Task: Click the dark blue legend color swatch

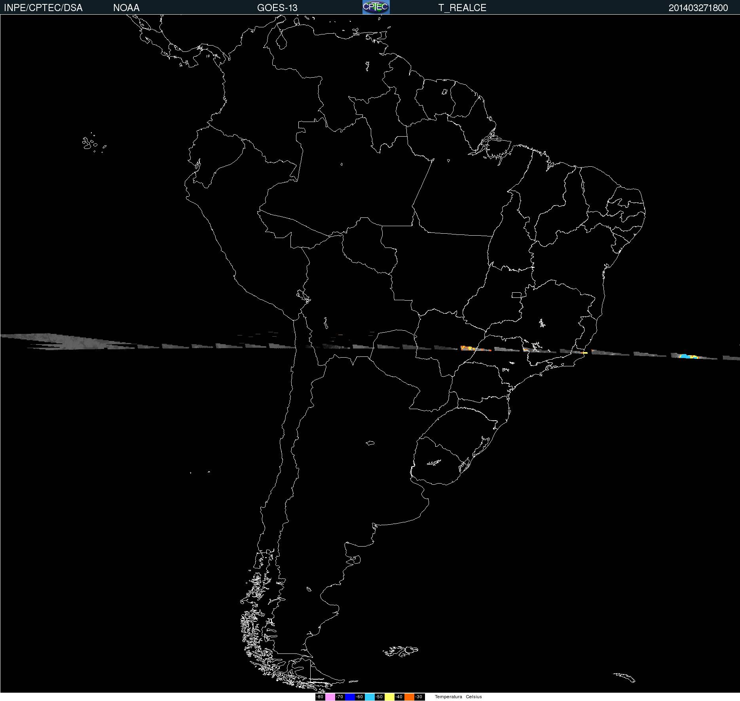Action: tap(350, 697)
